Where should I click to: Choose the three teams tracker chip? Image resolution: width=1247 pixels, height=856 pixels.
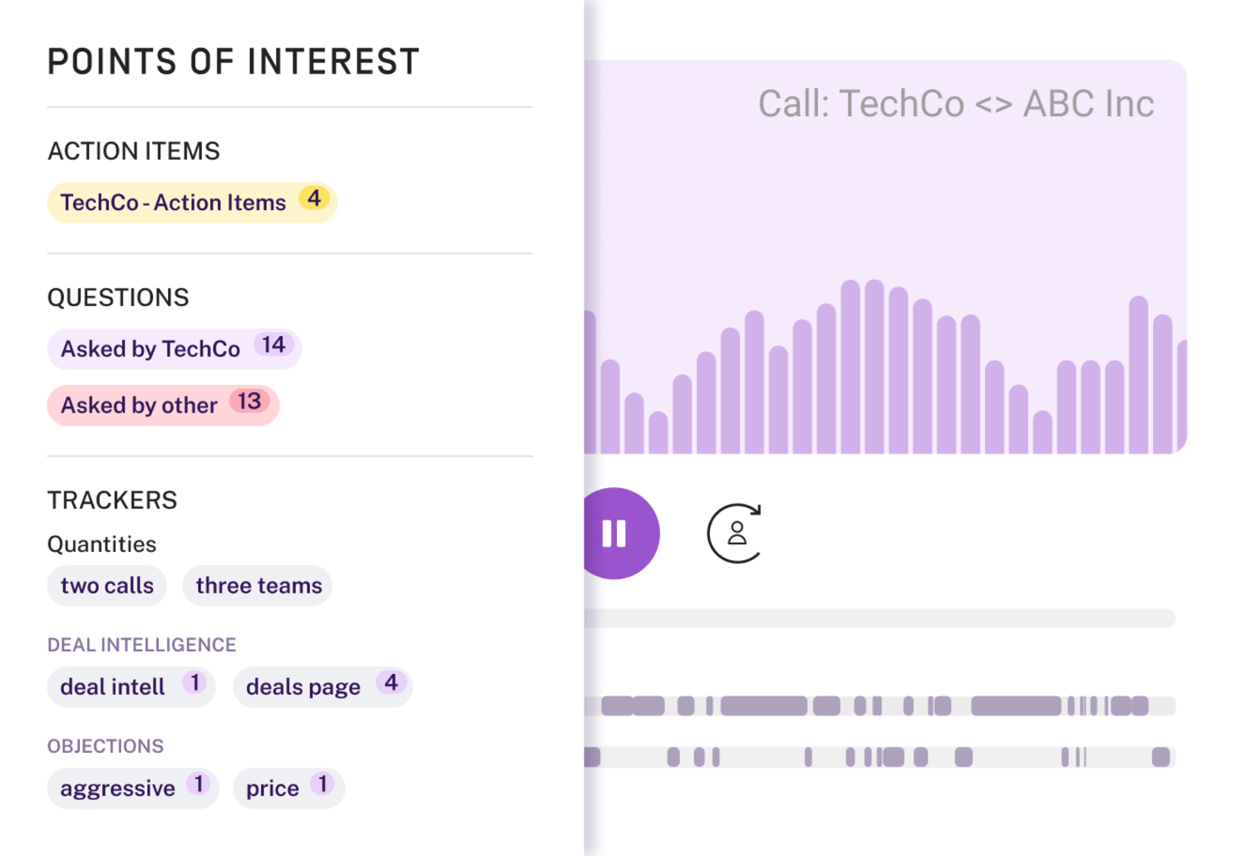(x=258, y=586)
